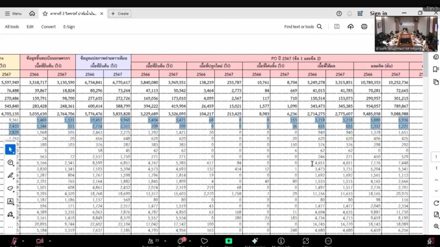Click the current page number box

[436, 157]
